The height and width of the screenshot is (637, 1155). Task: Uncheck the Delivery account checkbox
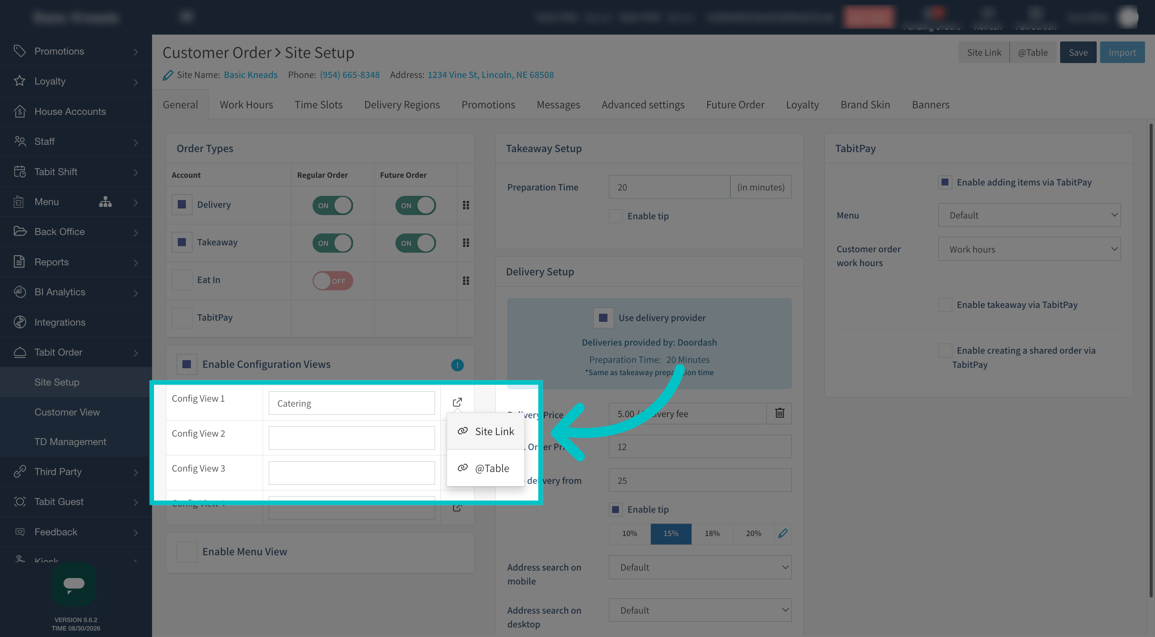coord(182,204)
